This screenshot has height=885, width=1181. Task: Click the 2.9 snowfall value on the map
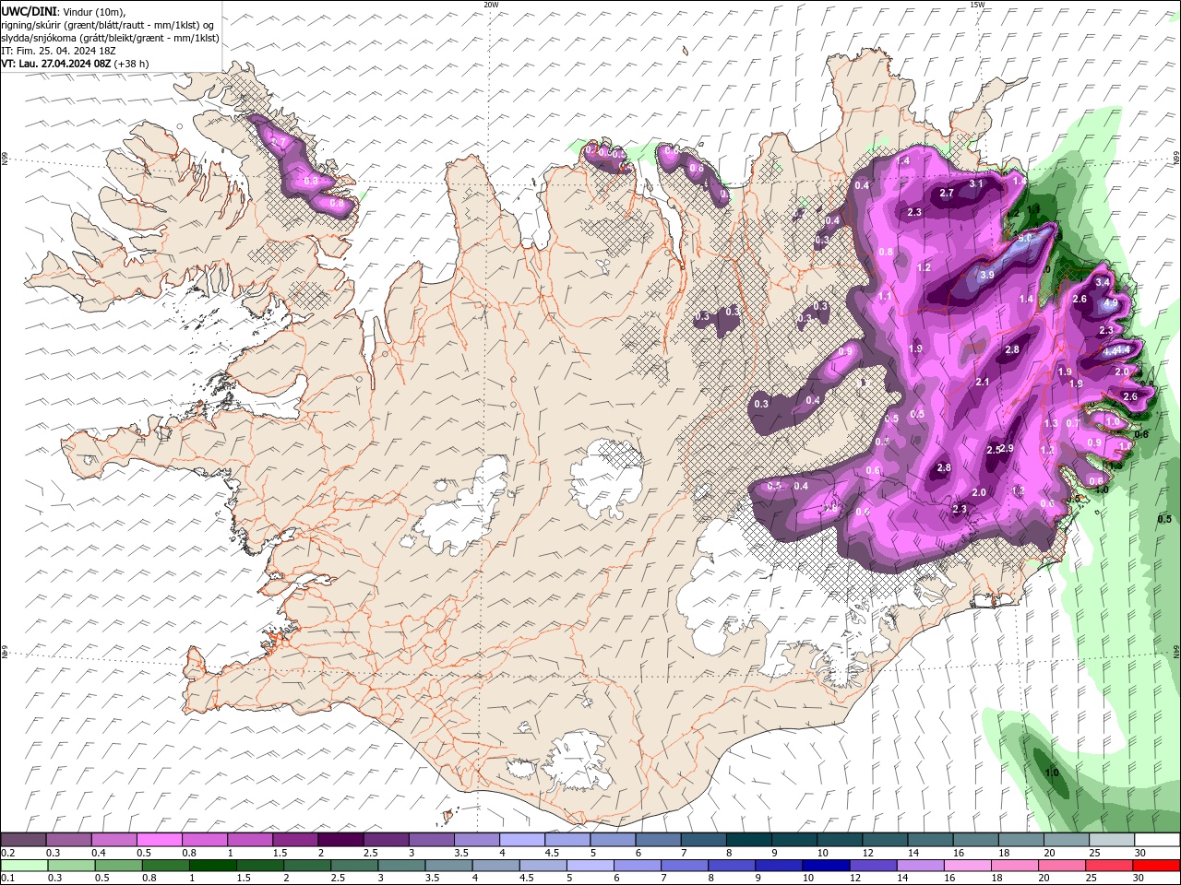(1007, 448)
